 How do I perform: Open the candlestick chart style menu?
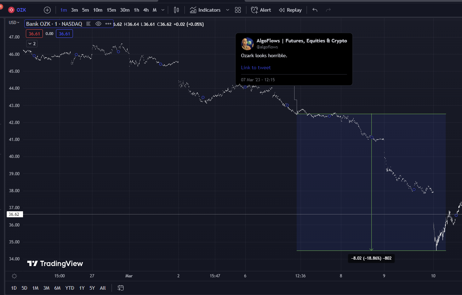click(x=177, y=10)
